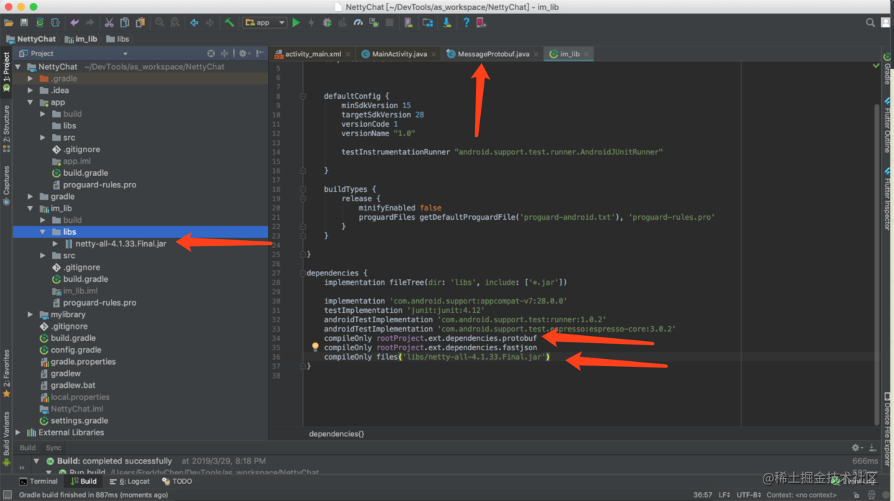Expand the .idea folder in tree
The image size is (894, 501).
(30, 90)
